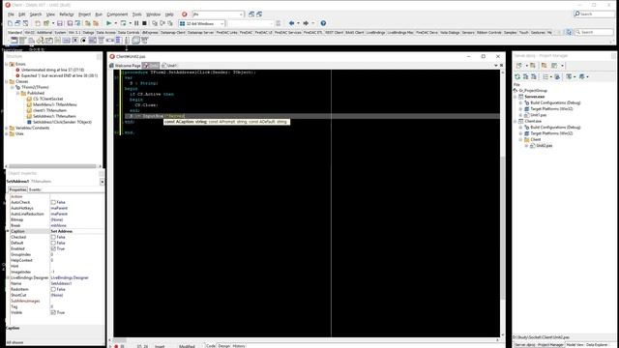Select the Data Controls palette tab
Image resolution: width=619 pixels, height=348 pixels.
(x=129, y=32)
